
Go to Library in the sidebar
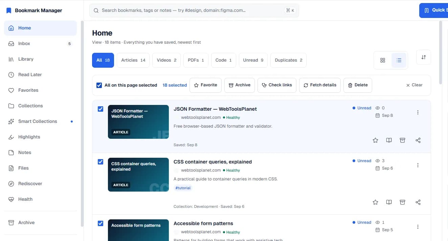tap(40, 59)
